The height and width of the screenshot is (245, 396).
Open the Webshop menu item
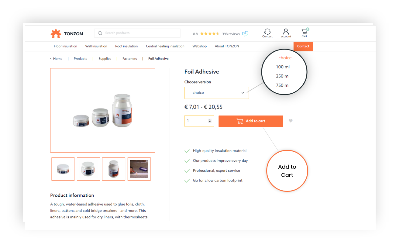pyautogui.click(x=199, y=46)
